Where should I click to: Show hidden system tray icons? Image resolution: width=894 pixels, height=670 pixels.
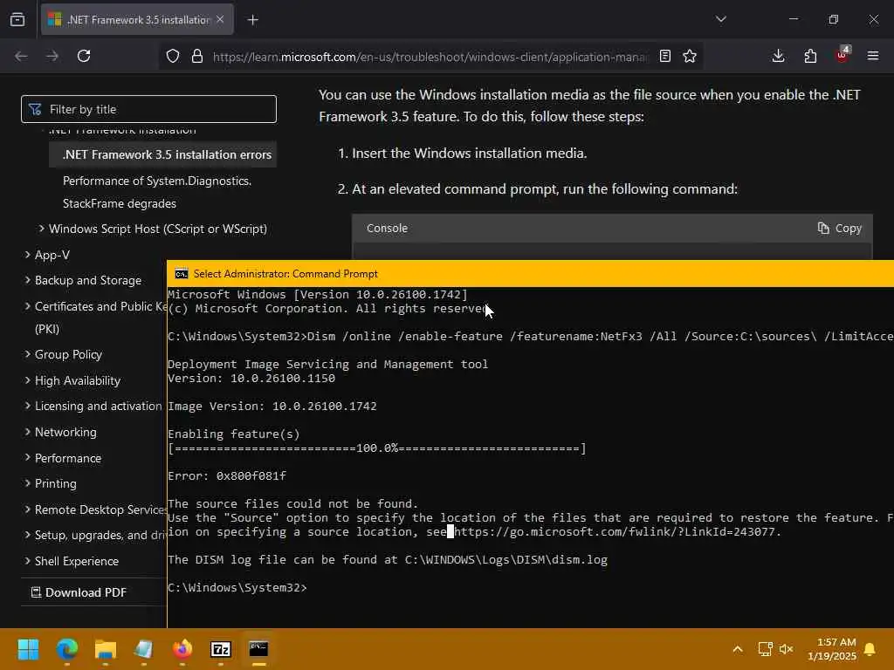tap(737, 649)
